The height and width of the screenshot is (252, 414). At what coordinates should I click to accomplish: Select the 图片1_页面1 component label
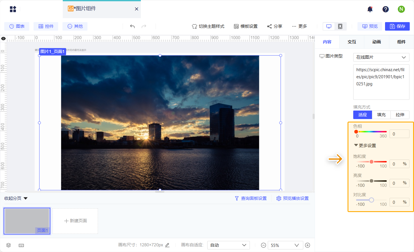tap(53, 51)
